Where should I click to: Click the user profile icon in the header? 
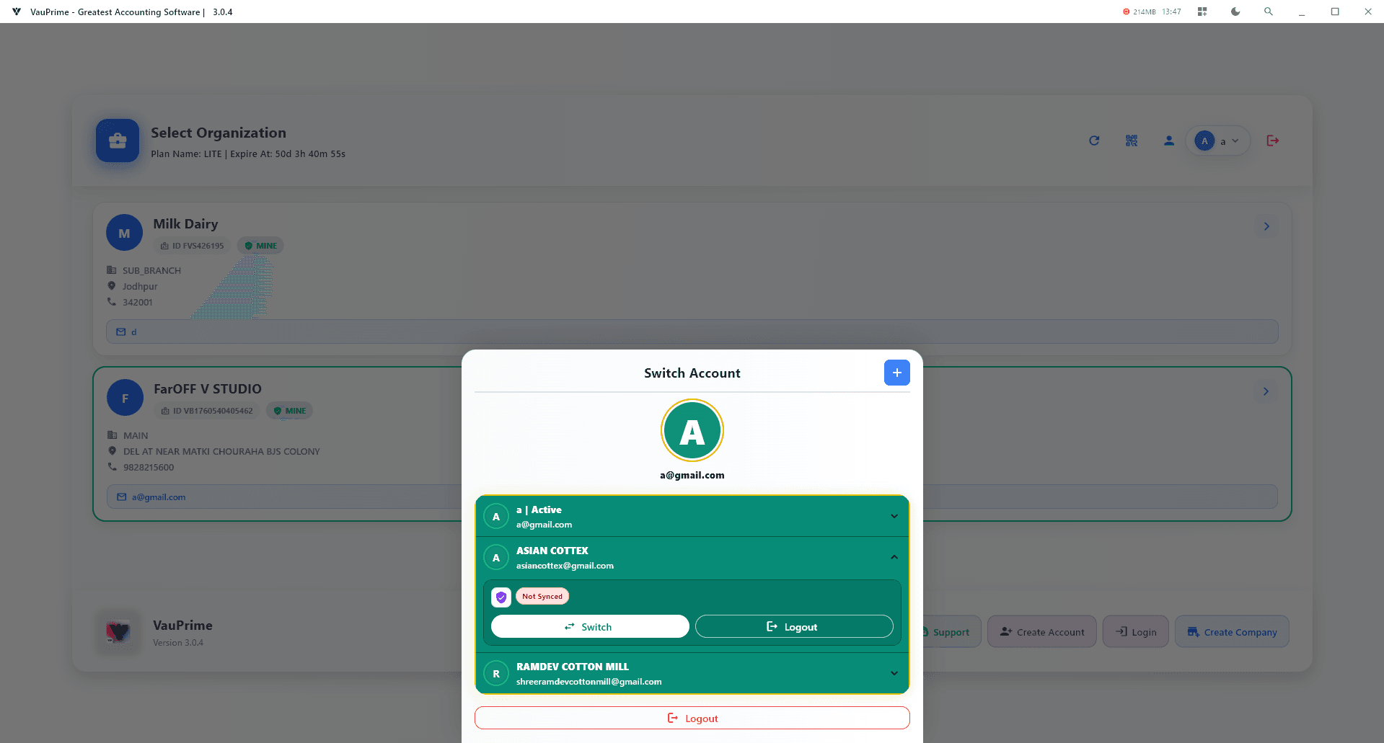(x=1169, y=141)
